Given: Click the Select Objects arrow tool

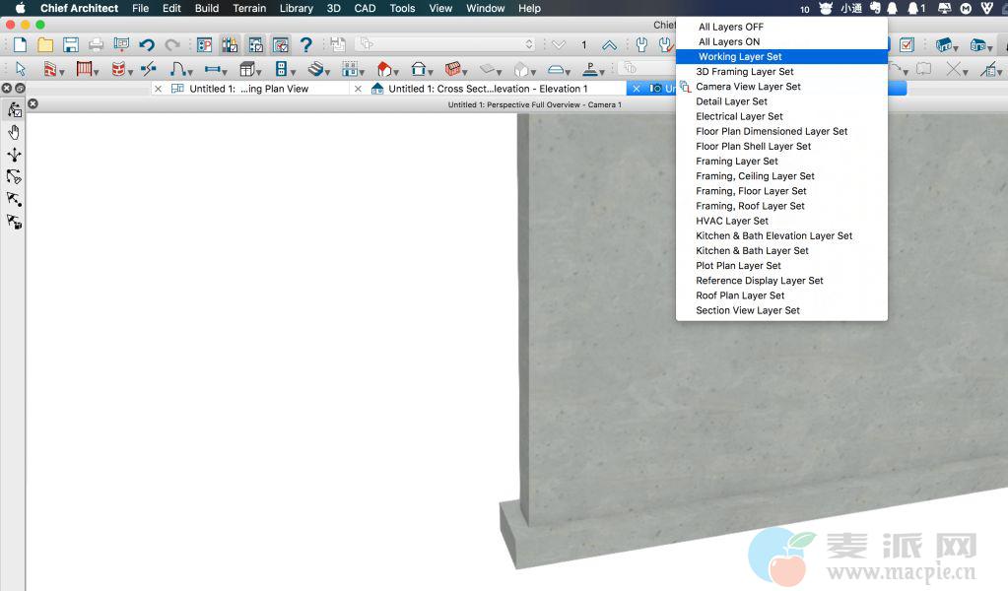Looking at the screenshot, I should pyautogui.click(x=20, y=69).
